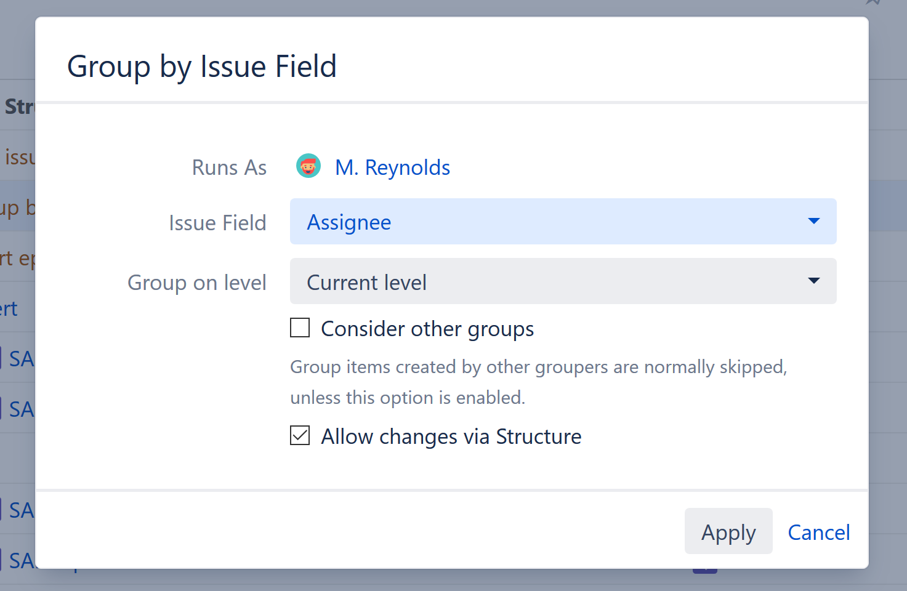The width and height of the screenshot is (907, 591).
Task: Open the M. Reynolds user link
Action: click(392, 167)
